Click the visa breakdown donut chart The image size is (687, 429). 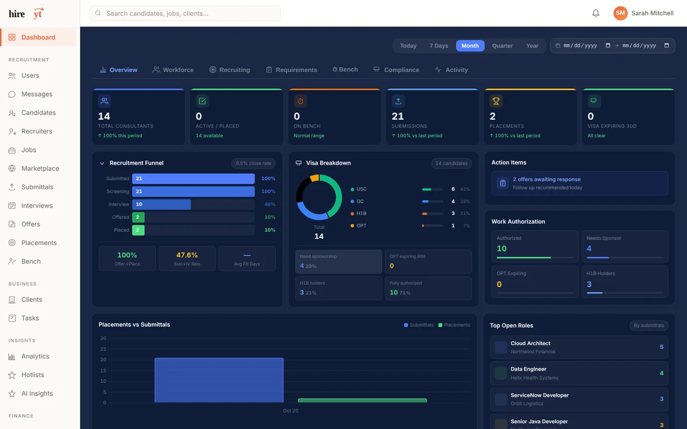[x=319, y=197]
